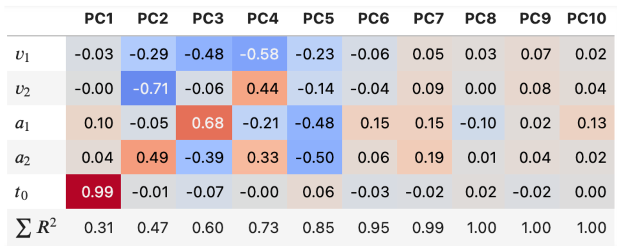621x251 pixels.
Task: Click the blue -0.58 cell under PC4
Action: point(259,55)
